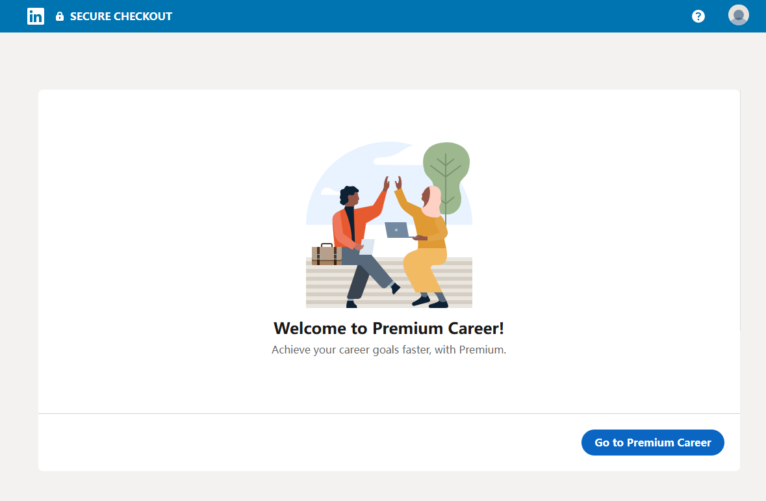The width and height of the screenshot is (766, 501).
Task: Click an empty area of the blue header bar
Action: point(422,16)
